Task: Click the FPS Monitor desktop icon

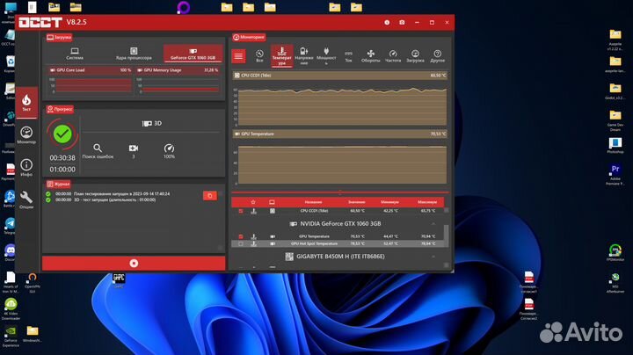Action: pyautogui.click(x=615, y=253)
